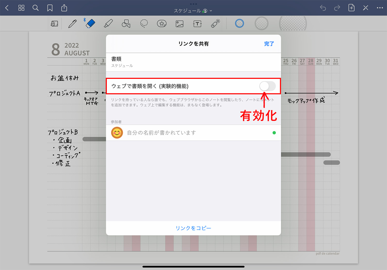Choose the large checkered swatch
387x270 pixels.
point(293,23)
